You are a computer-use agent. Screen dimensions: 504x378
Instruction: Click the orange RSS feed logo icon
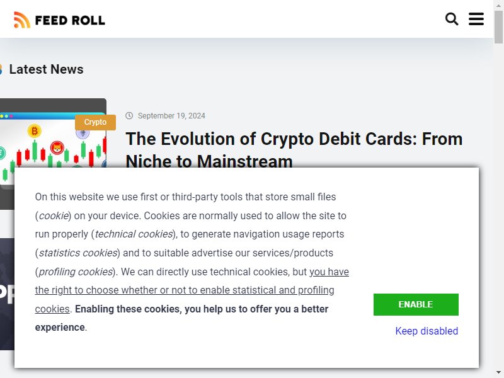[22, 20]
